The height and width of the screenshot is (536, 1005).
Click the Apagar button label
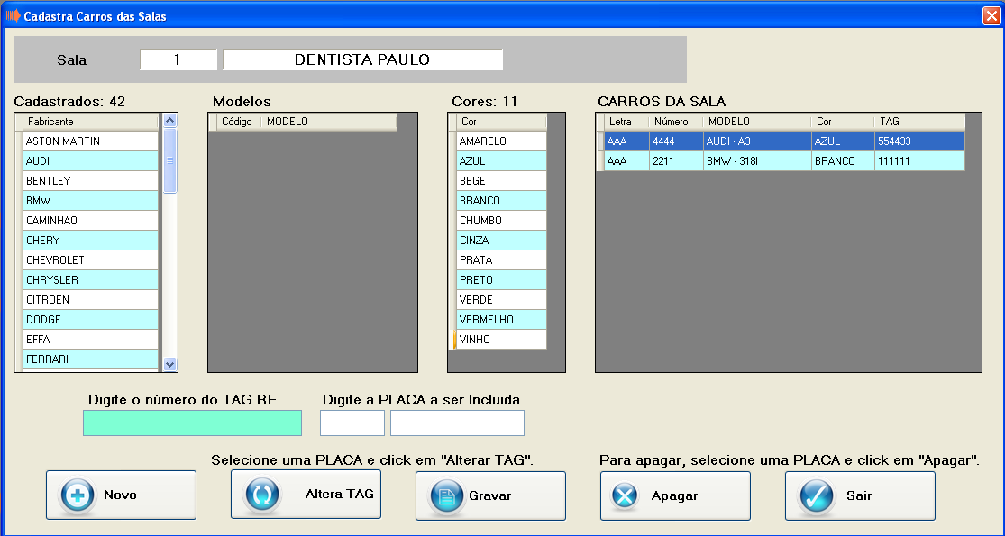pos(674,495)
